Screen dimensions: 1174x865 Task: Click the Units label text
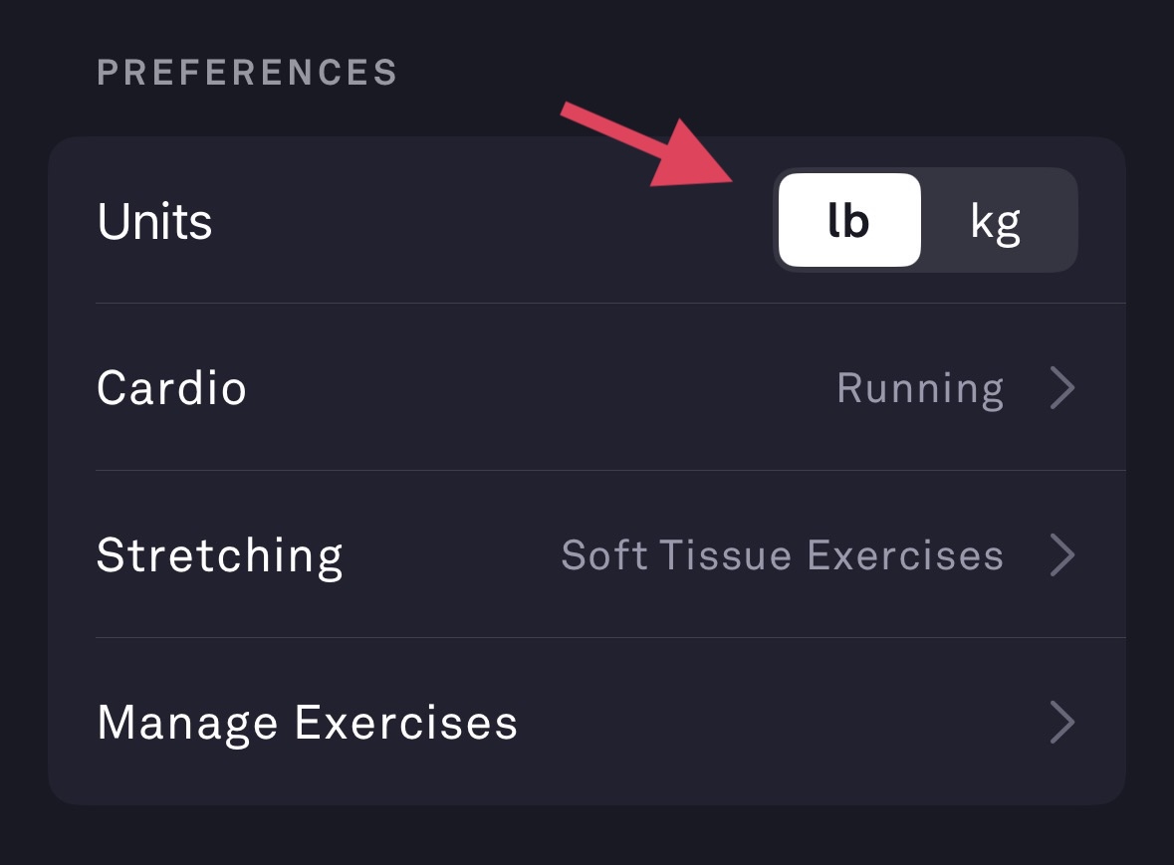point(154,221)
